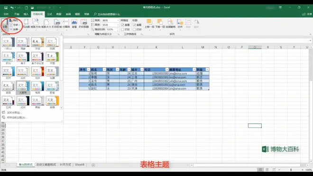Click the New document icon in quick access toolbar

click(x=26, y=8)
